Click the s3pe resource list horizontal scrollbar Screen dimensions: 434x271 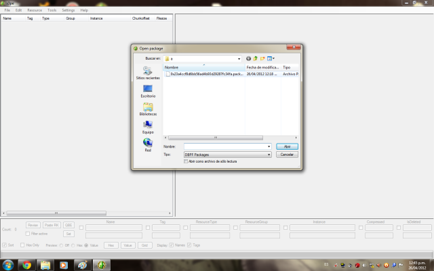point(56,213)
